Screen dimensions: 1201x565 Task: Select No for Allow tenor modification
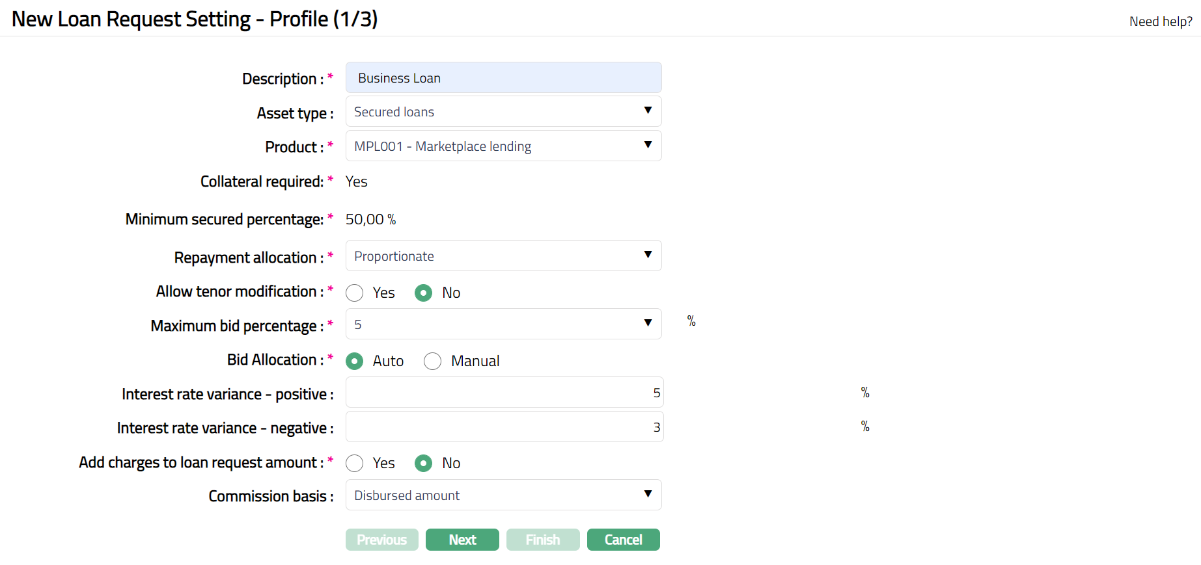424,293
